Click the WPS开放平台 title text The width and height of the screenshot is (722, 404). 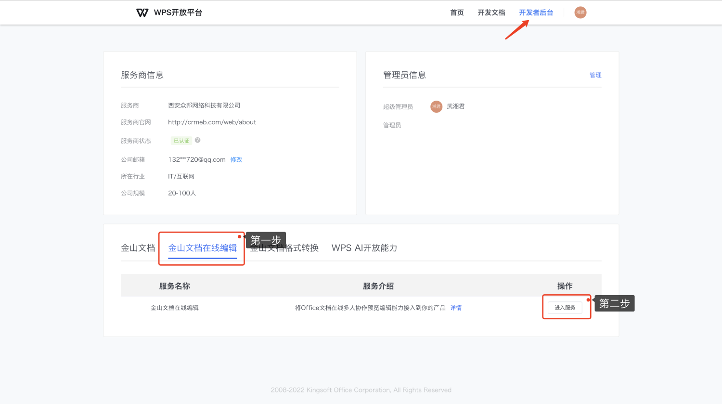pyautogui.click(x=178, y=13)
